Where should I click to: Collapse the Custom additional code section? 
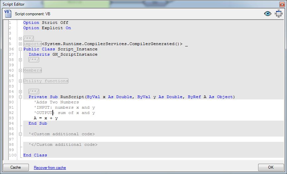20,134
